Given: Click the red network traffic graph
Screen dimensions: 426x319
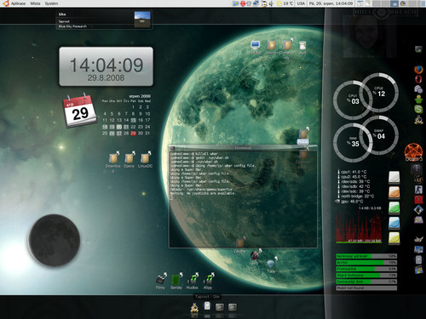Looking at the screenshot, I should (x=359, y=227).
